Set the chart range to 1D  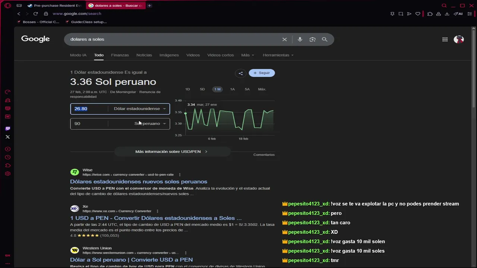coord(187,89)
